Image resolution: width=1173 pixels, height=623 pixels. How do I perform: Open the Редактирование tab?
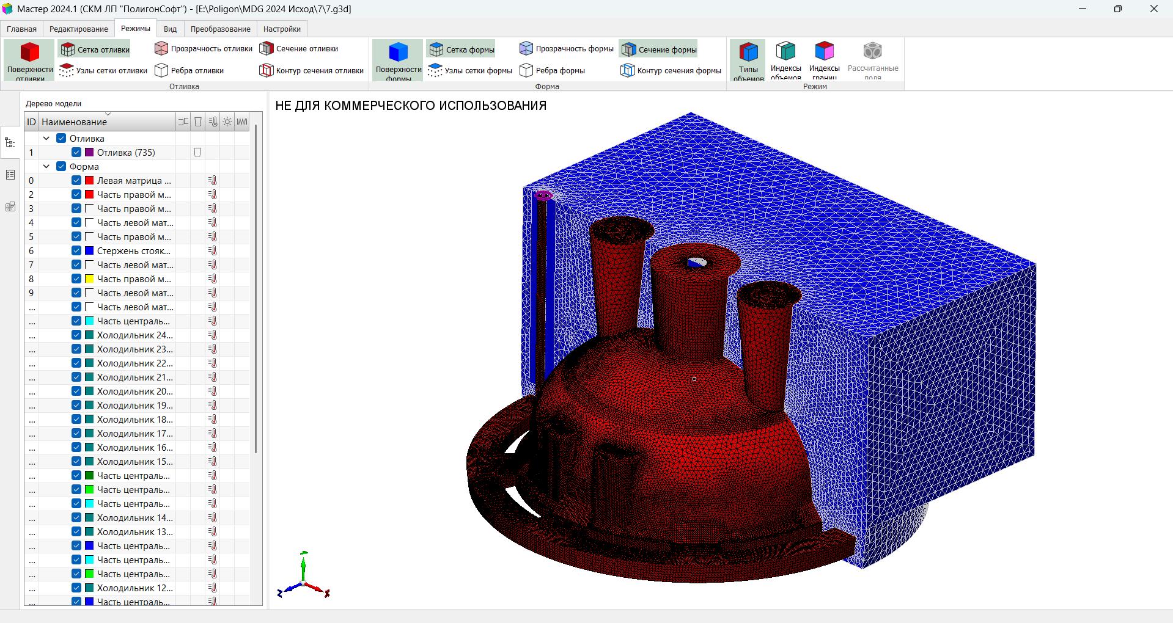79,29
